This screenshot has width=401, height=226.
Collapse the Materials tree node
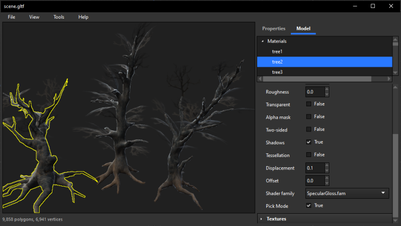[262, 41]
